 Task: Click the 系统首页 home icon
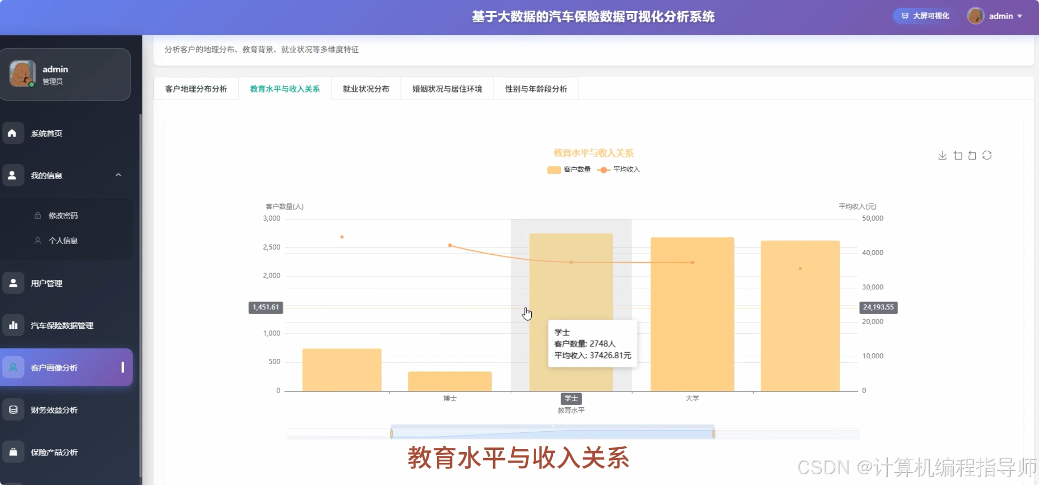point(13,133)
